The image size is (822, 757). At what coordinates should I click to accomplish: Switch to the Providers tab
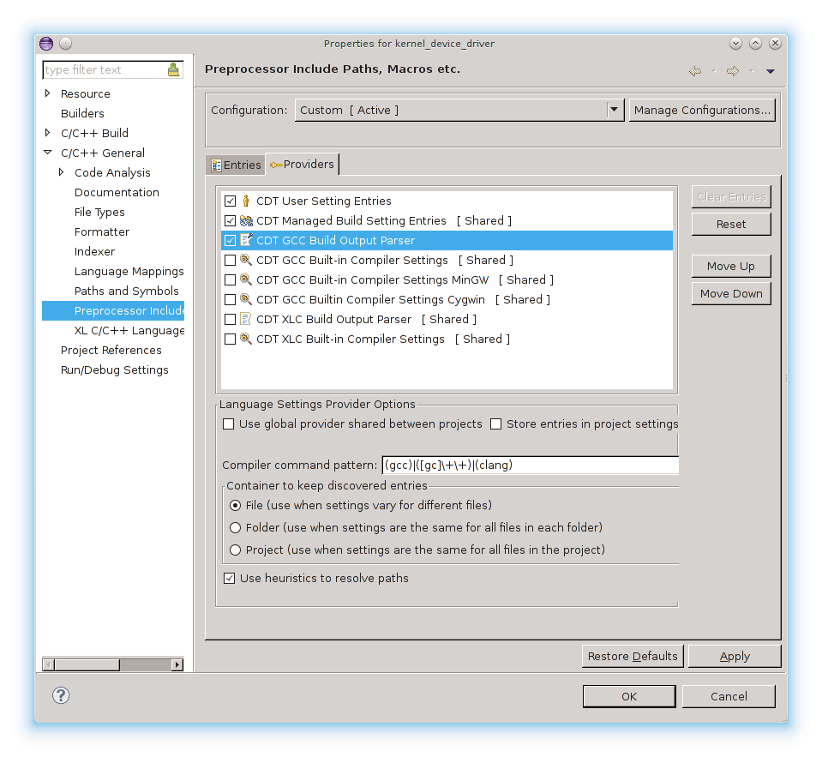pos(303,164)
